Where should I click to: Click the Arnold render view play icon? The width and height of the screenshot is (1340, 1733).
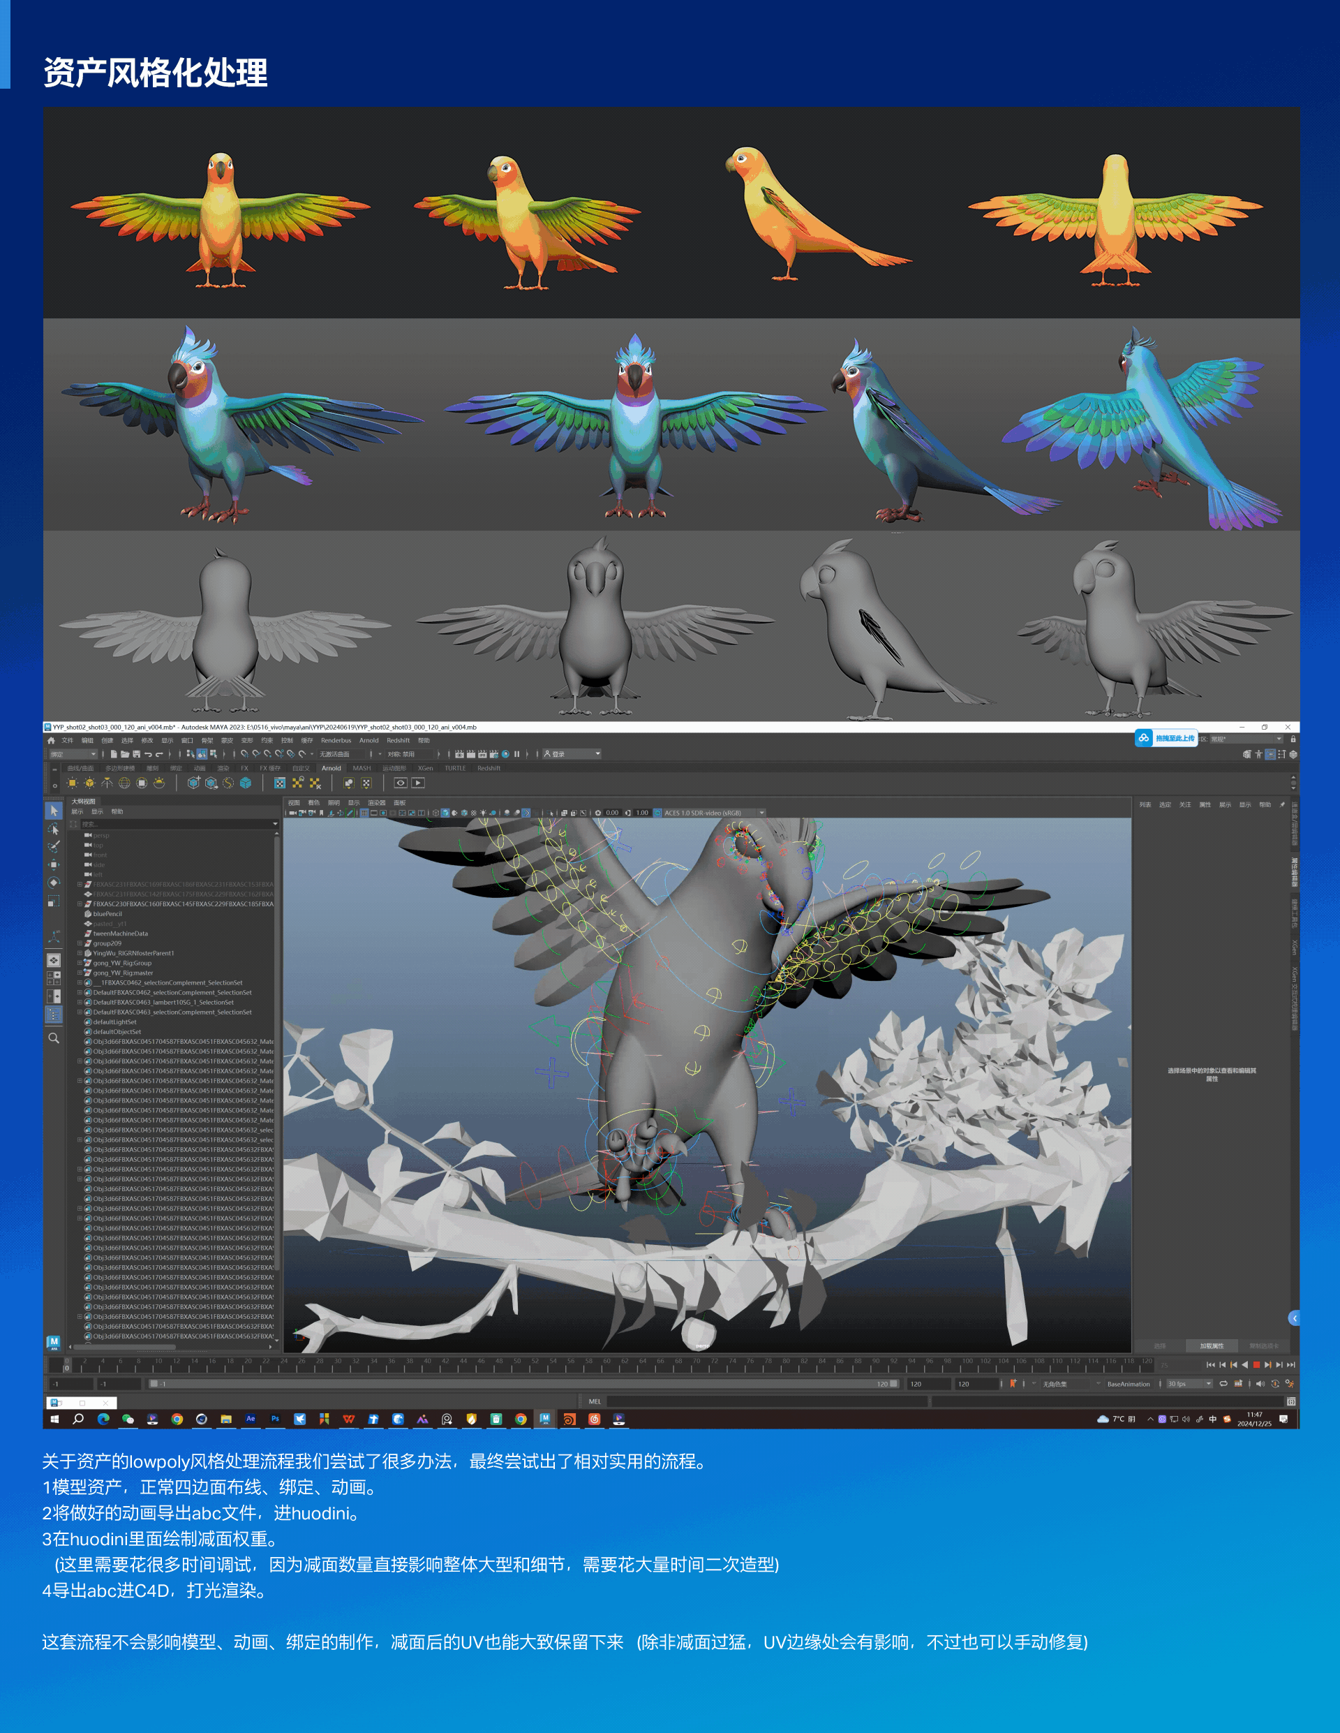418,783
